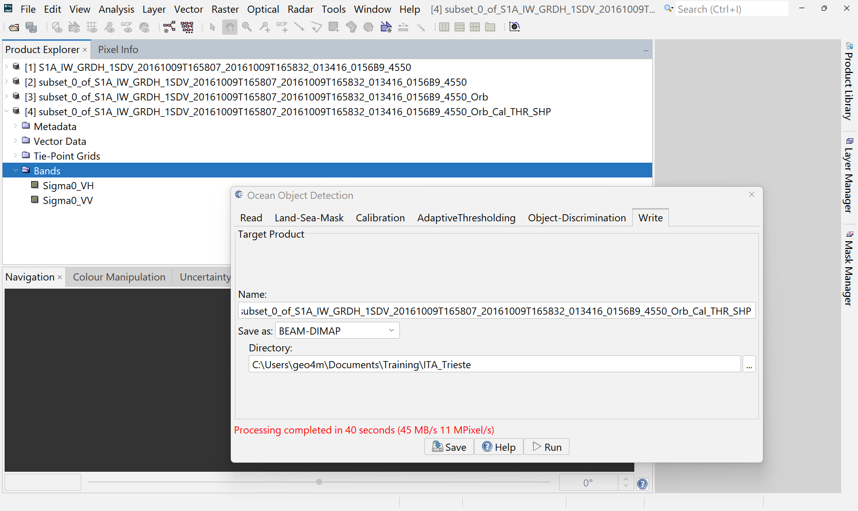Switch to the Calibration tab
Viewport: 858px width, 511px height.
coord(380,218)
